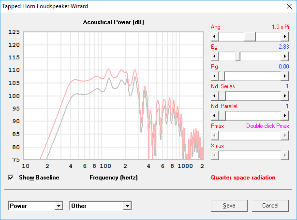Click the Acoustical Power (dB) chart title

(114, 22)
